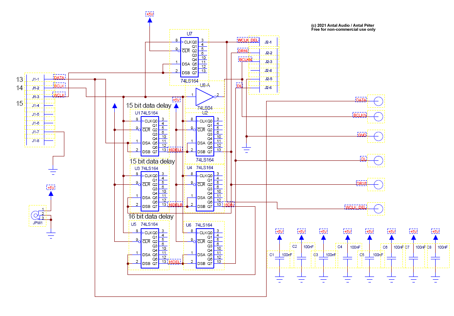This screenshot has width=454, height=316.
Task: Click the J2-1 connector pin label
Action: (x=269, y=42)
